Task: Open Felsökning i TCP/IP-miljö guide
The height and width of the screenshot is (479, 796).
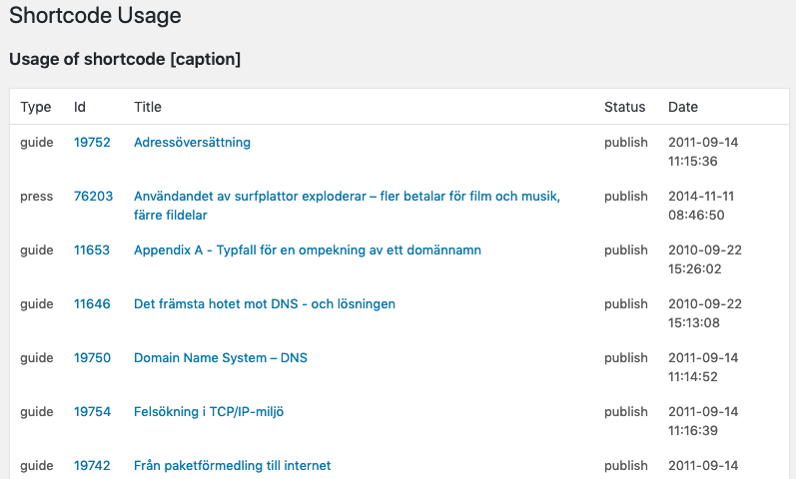Action: click(208, 411)
